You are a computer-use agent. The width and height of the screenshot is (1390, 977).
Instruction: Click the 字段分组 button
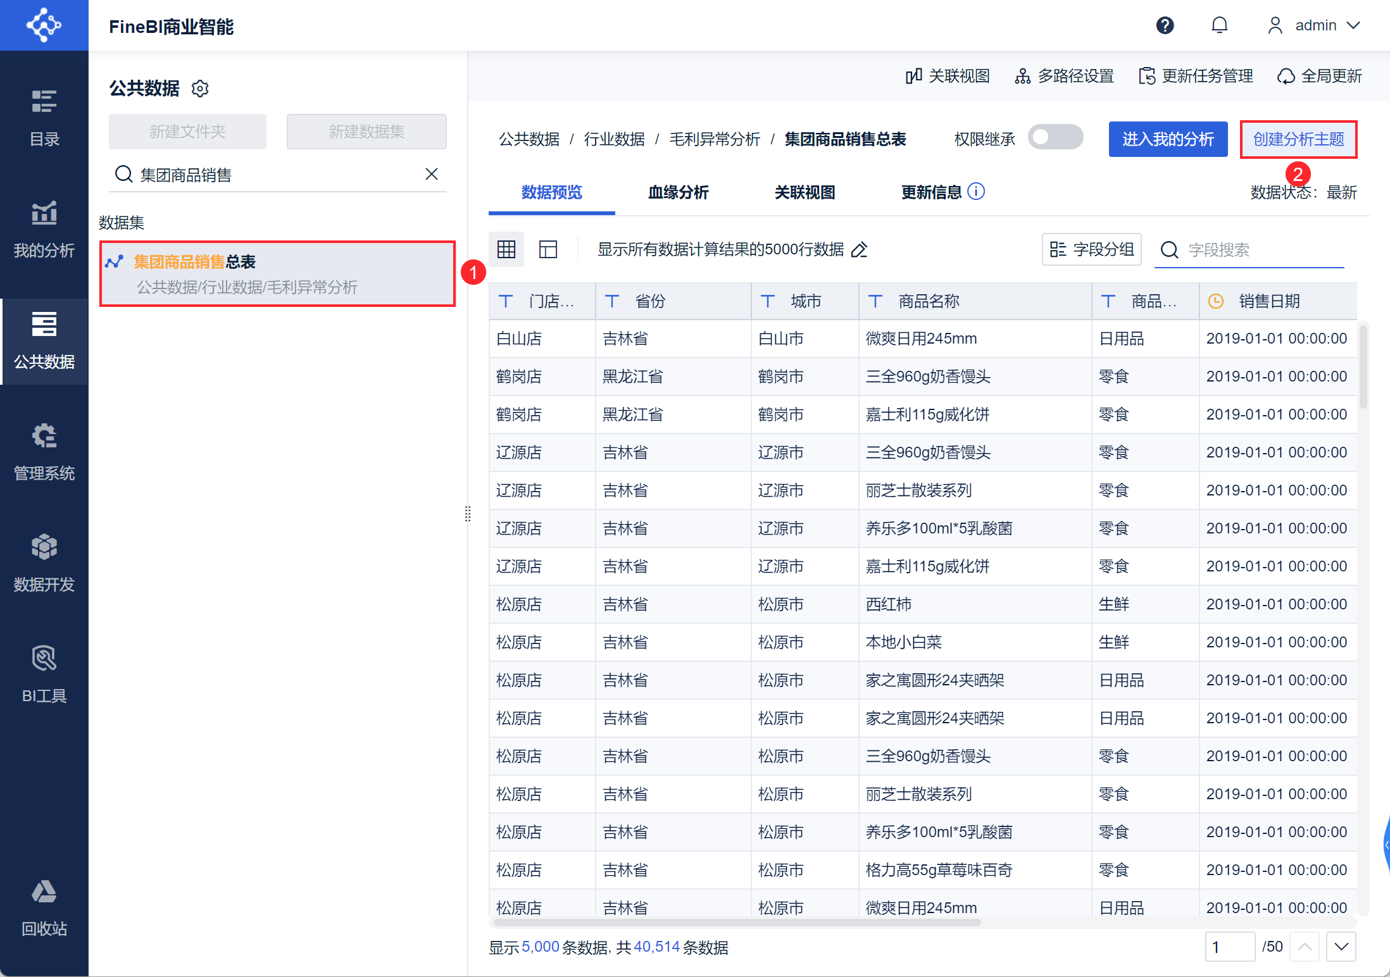[1092, 249]
